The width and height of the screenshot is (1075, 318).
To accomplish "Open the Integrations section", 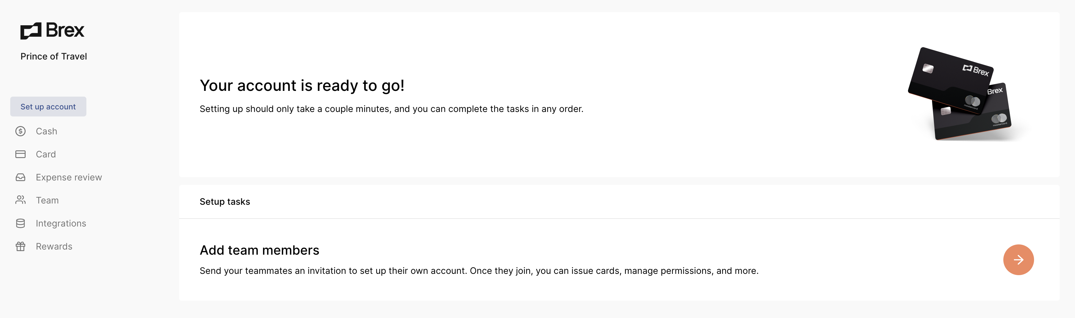I will pyautogui.click(x=61, y=224).
